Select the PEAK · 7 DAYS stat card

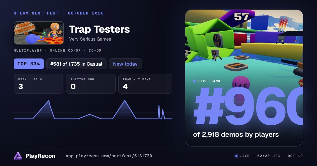point(145,84)
